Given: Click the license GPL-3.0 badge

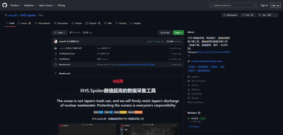Looking at the screenshot, I should (135, 112).
